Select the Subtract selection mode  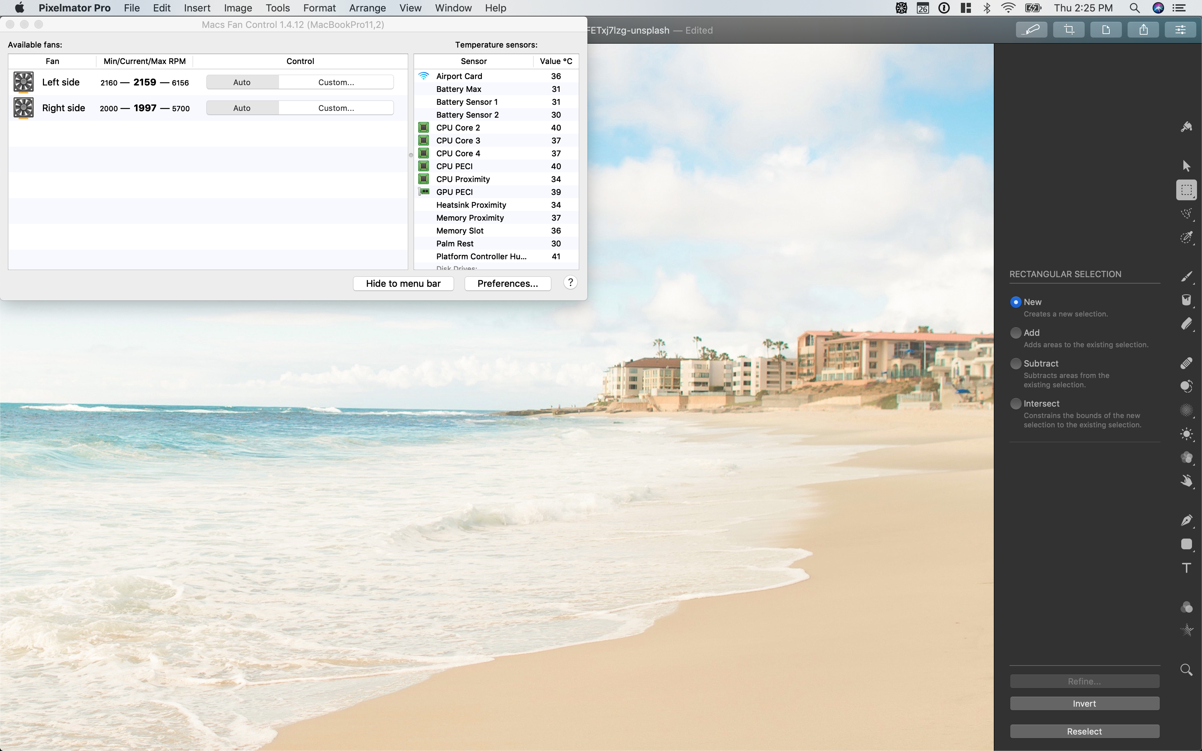(1016, 364)
